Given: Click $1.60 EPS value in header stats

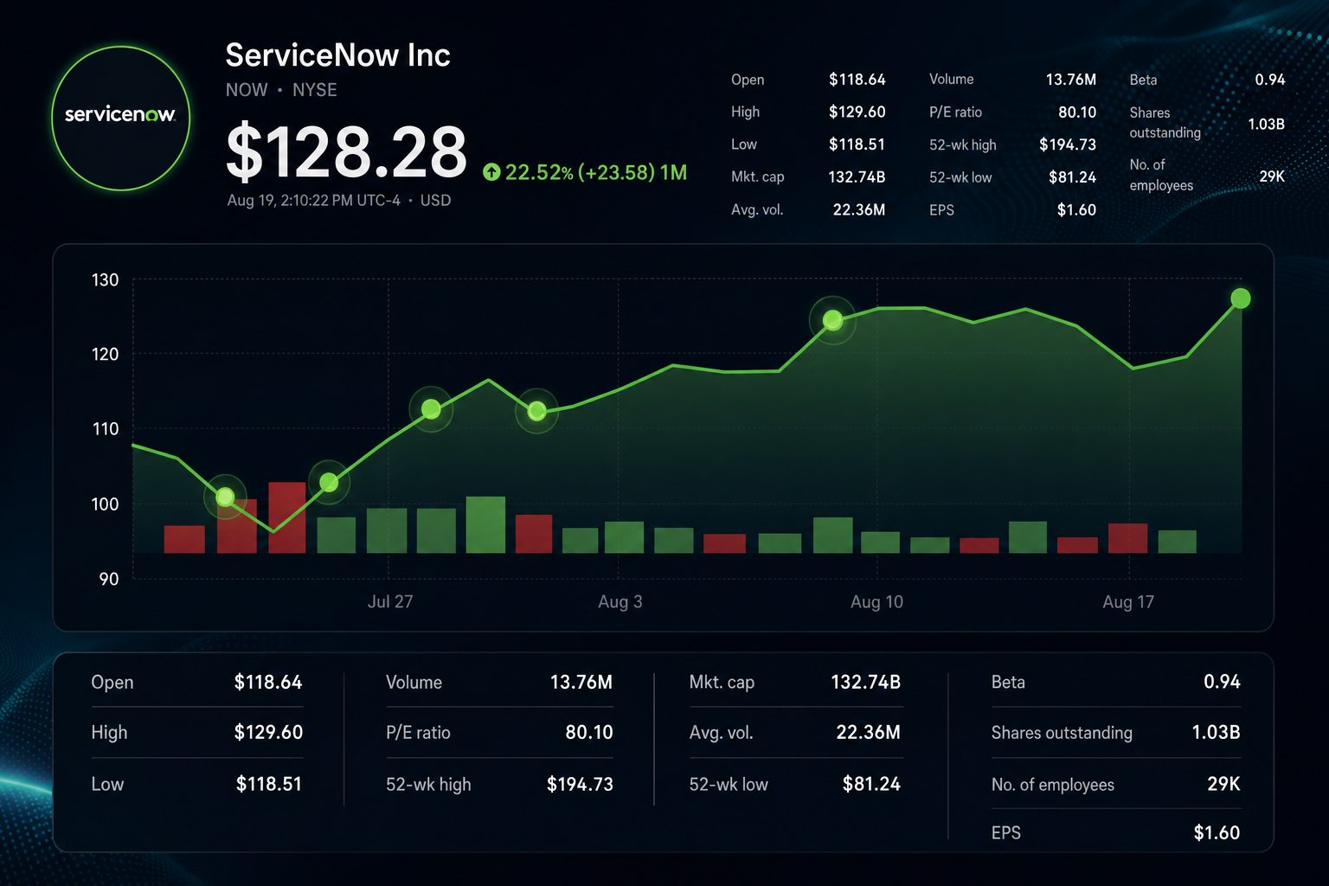Looking at the screenshot, I should click(x=1076, y=210).
